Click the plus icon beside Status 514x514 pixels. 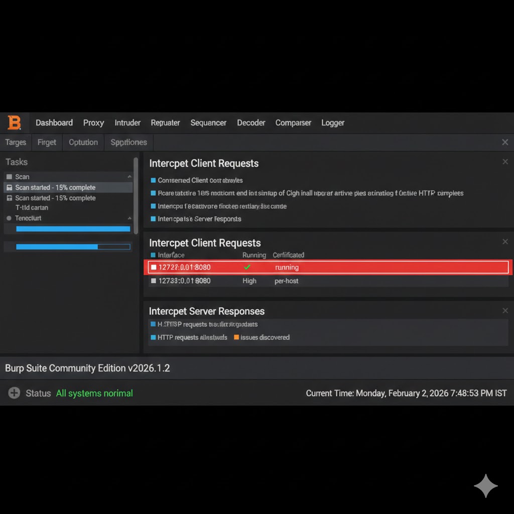click(13, 393)
